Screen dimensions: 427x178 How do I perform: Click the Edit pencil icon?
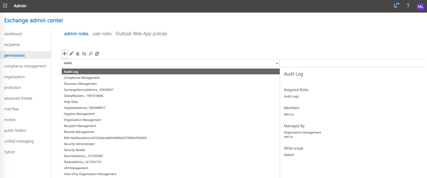(71, 54)
